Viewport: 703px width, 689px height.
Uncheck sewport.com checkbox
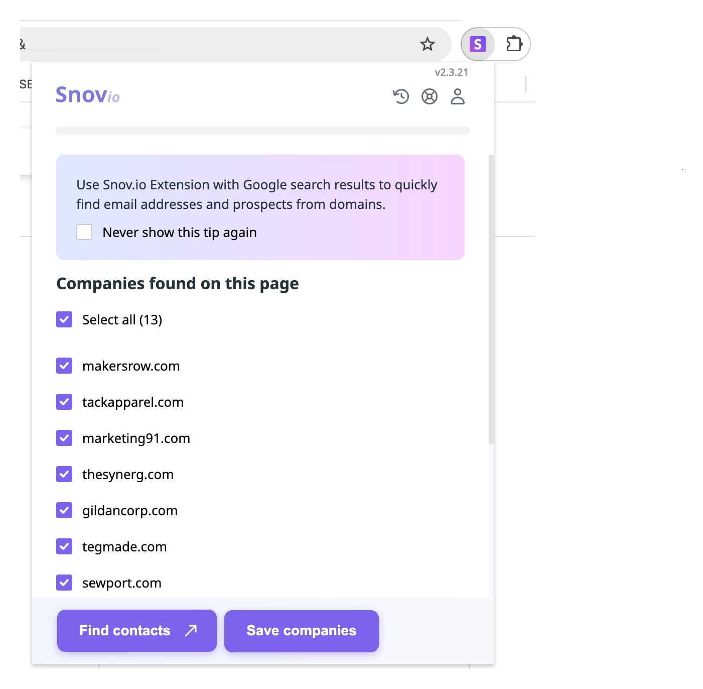point(64,583)
